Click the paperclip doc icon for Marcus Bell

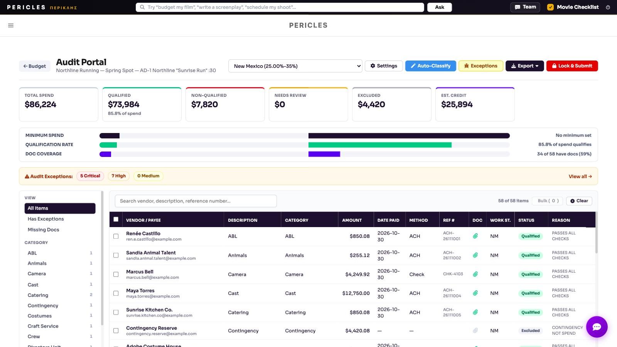(475, 274)
